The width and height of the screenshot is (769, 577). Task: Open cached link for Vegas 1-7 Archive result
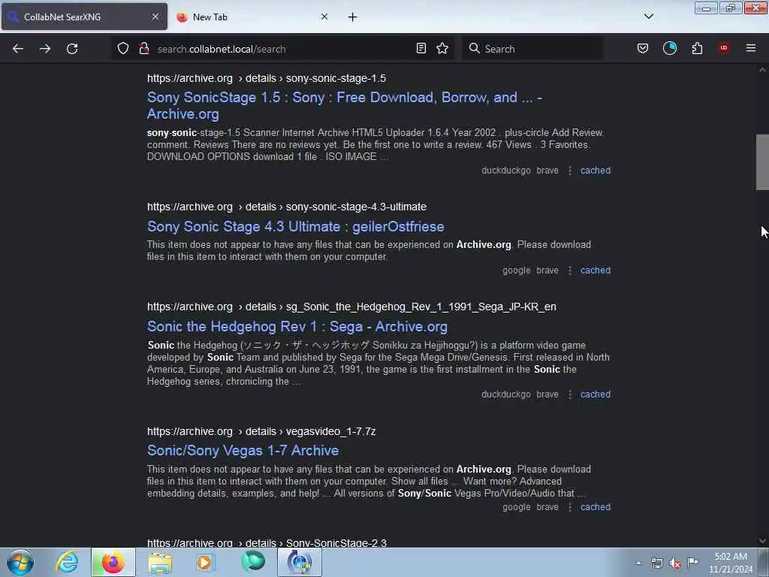pos(596,507)
